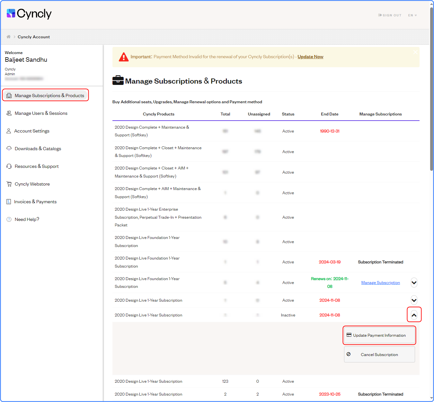Click the scrollbar down arrow
This screenshot has height=402, width=434.
pos(431,398)
